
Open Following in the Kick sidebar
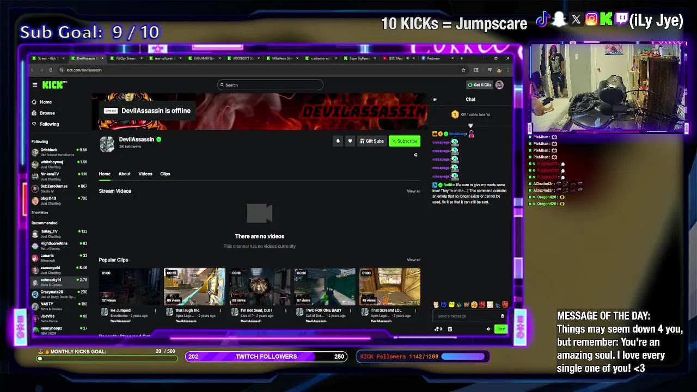[45, 124]
